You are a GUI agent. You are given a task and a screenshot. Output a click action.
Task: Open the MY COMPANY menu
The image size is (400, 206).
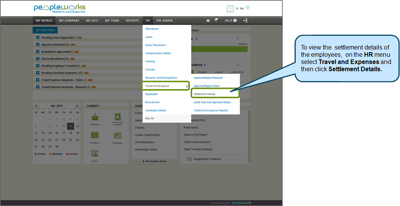69,21
